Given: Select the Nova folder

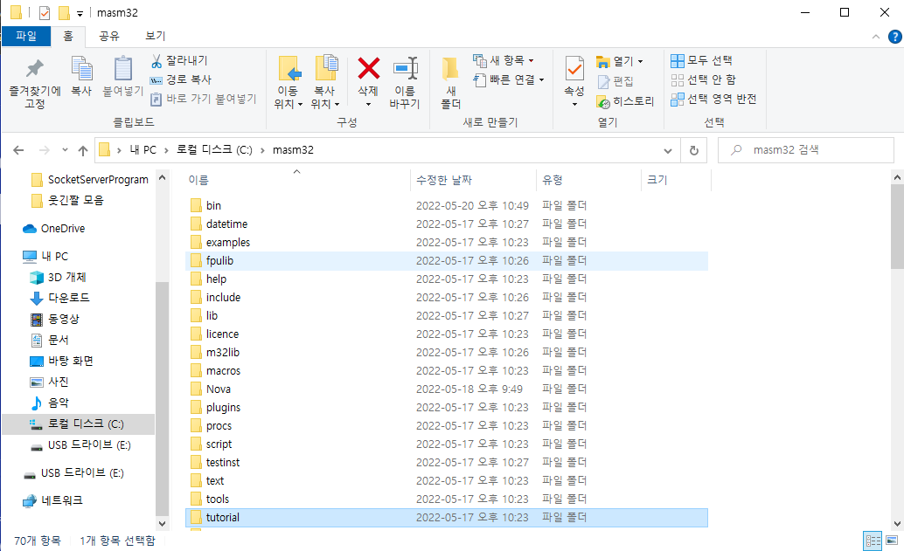Looking at the screenshot, I should coord(447,389).
